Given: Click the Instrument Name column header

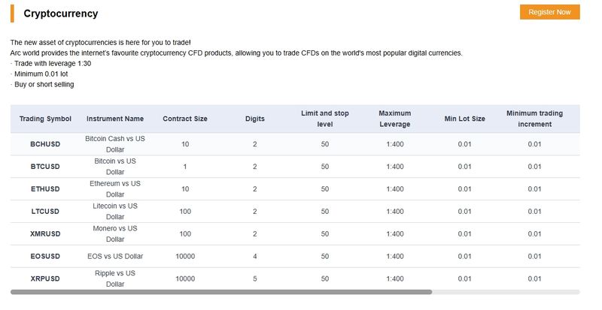Looking at the screenshot, I should 115,119.
